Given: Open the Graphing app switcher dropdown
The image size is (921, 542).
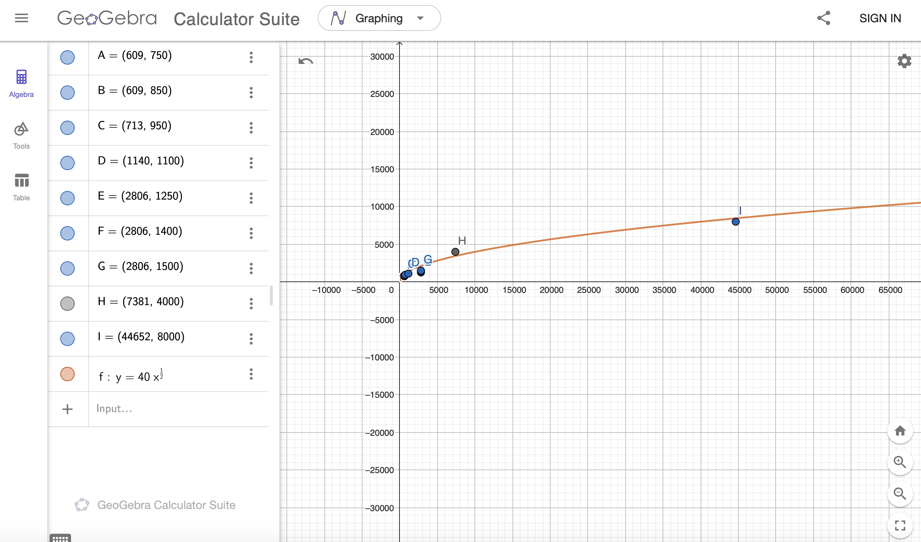Looking at the screenshot, I should tap(379, 18).
